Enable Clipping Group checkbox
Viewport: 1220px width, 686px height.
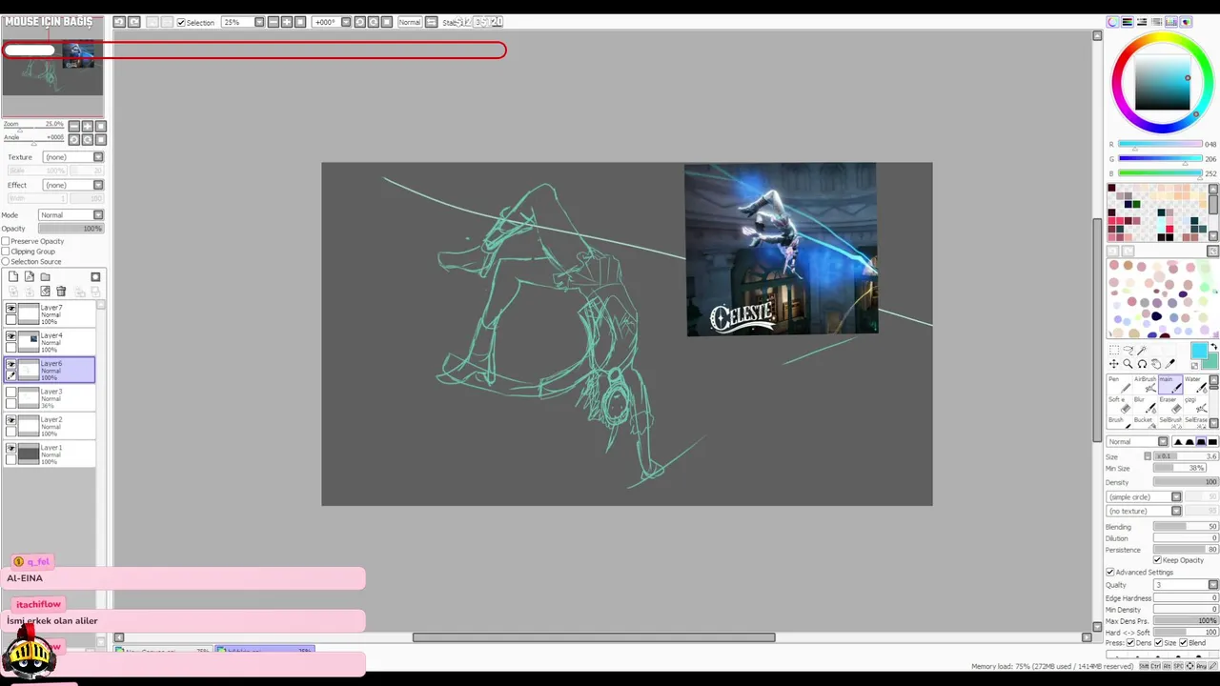6,252
